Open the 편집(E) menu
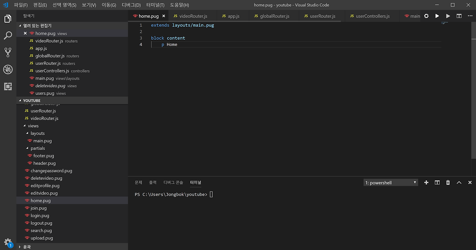 (40, 5)
